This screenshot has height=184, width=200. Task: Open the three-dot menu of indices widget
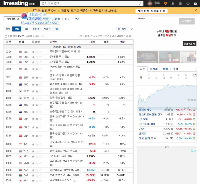[196, 69]
